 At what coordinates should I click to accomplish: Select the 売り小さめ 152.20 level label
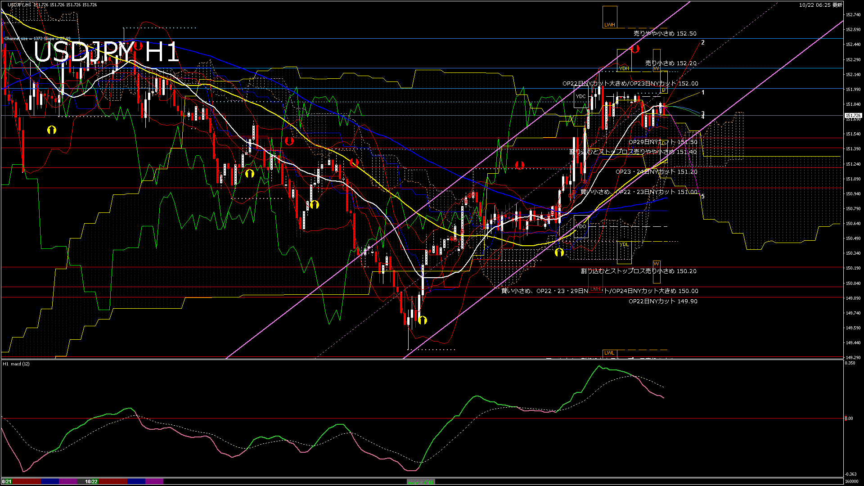[670, 63]
